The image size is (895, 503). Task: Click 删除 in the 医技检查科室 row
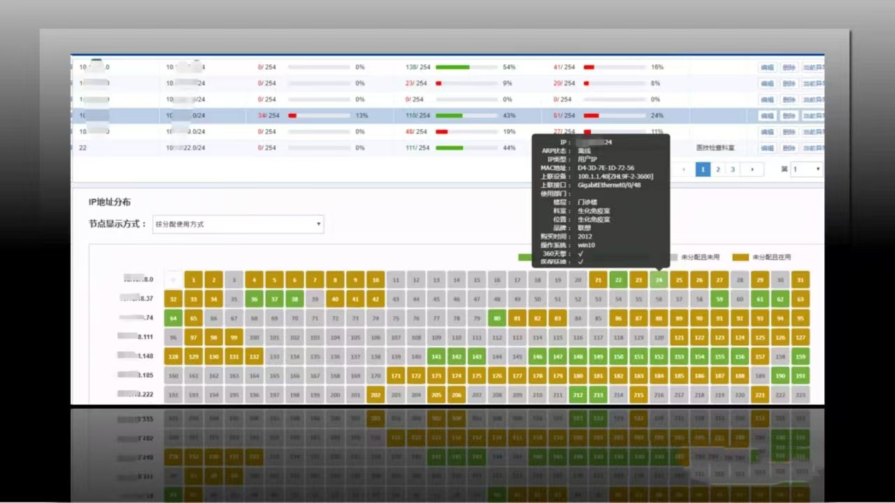[x=789, y=148]
